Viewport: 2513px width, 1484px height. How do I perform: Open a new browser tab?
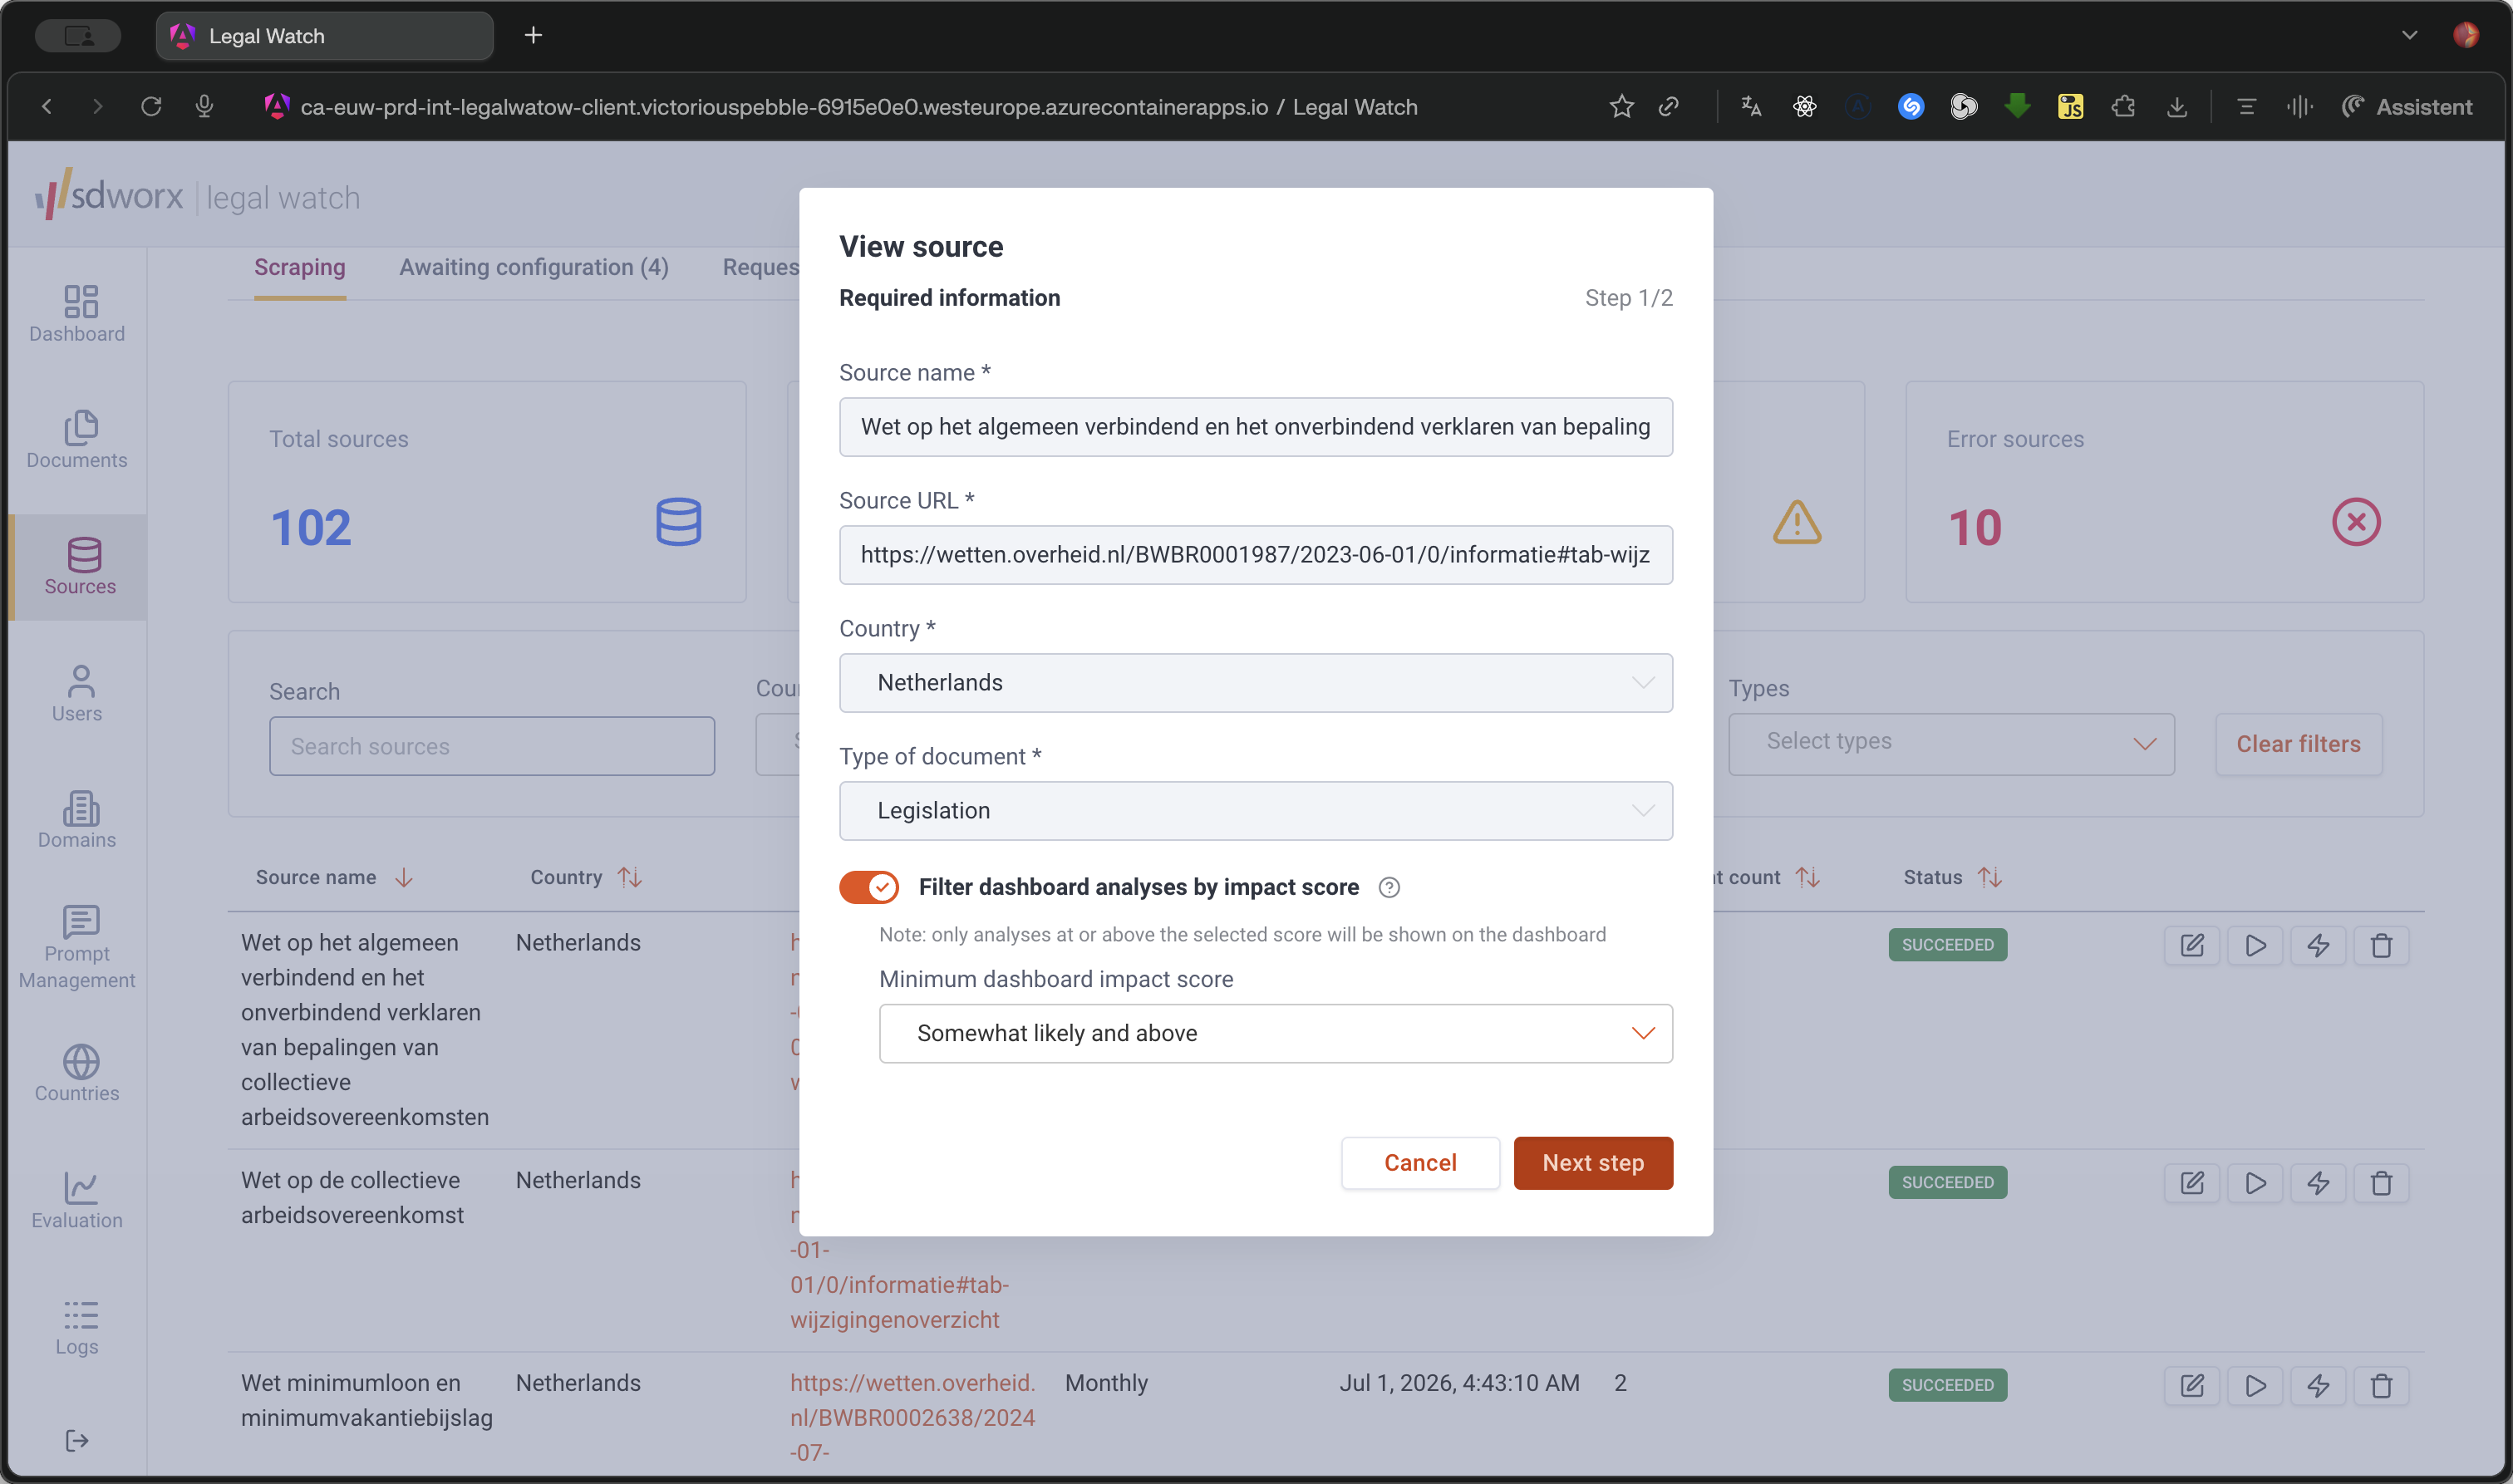533,35
